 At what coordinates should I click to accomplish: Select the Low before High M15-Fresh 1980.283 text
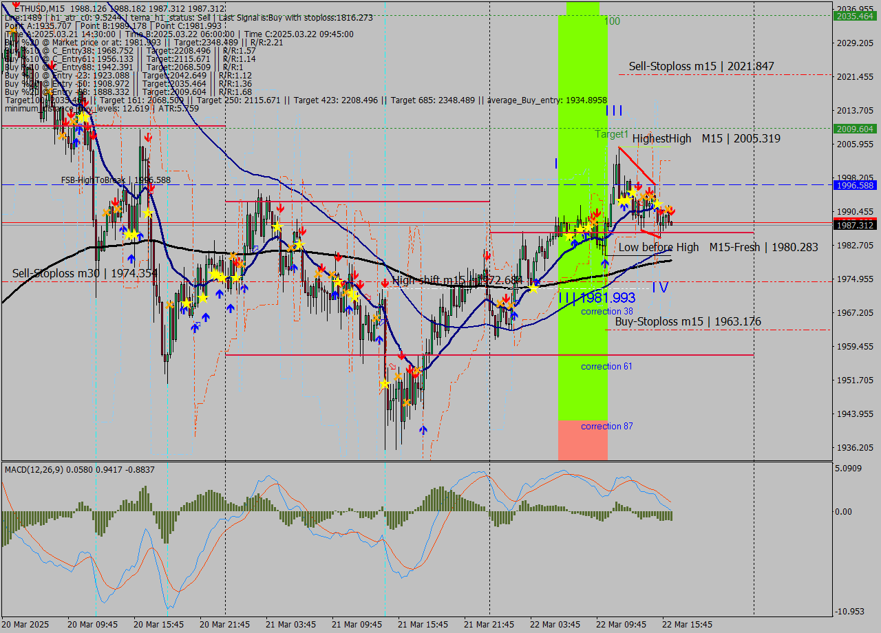pyautogui.click(x=717, y=247)
